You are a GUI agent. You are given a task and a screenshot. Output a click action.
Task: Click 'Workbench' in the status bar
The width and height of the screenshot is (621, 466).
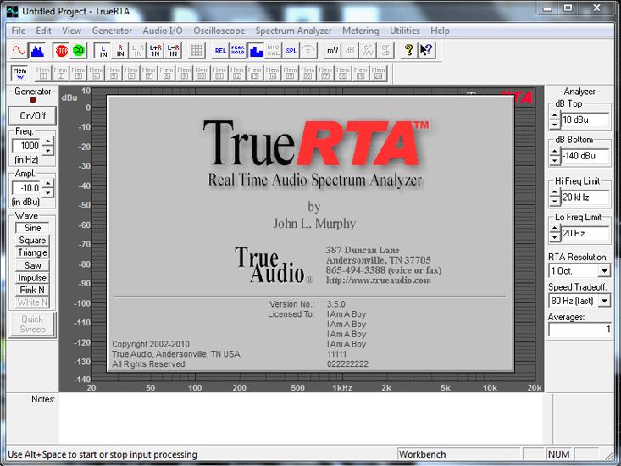click(422, 454)
